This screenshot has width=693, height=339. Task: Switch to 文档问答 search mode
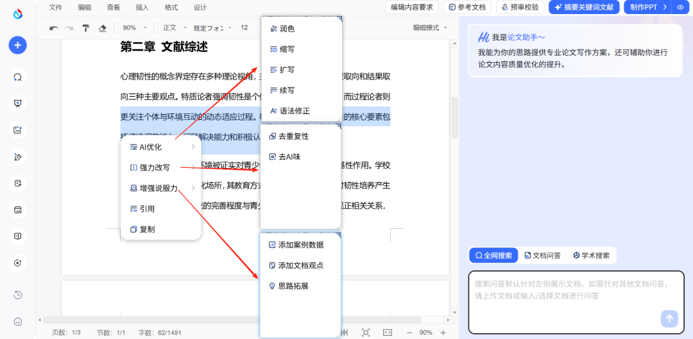(x=543, y=255)
